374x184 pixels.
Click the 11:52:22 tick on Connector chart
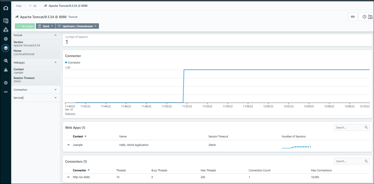[x=187, y=106]
